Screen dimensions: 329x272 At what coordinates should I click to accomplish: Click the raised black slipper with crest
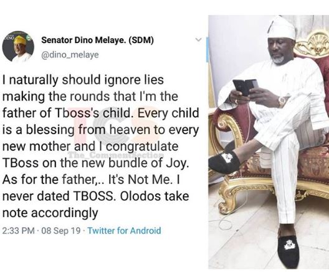(x=224, y=162)
